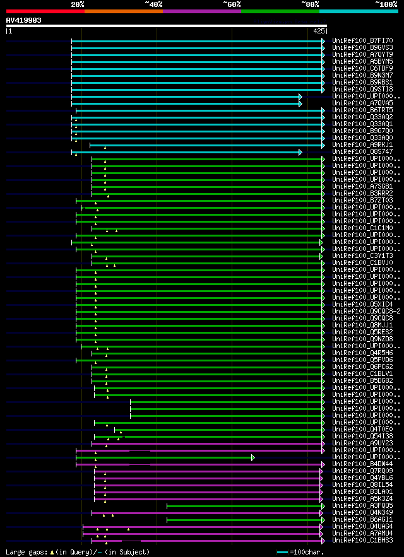Image resolution: width=404 pixels, height=557 pixels.
Task: Select the UniRef100_B5DG82 label
Action: 362,380
